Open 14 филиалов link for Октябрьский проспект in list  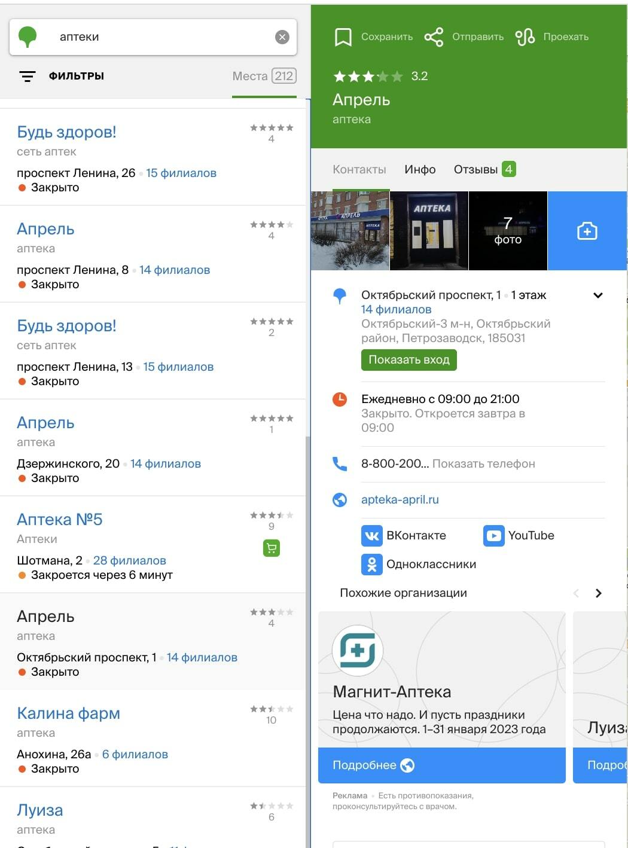[202, 657]
